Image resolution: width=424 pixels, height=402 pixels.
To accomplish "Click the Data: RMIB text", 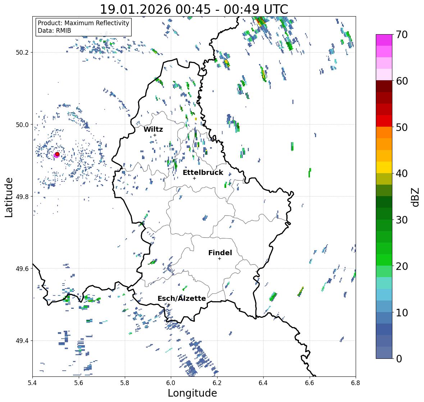I will 54,31.
